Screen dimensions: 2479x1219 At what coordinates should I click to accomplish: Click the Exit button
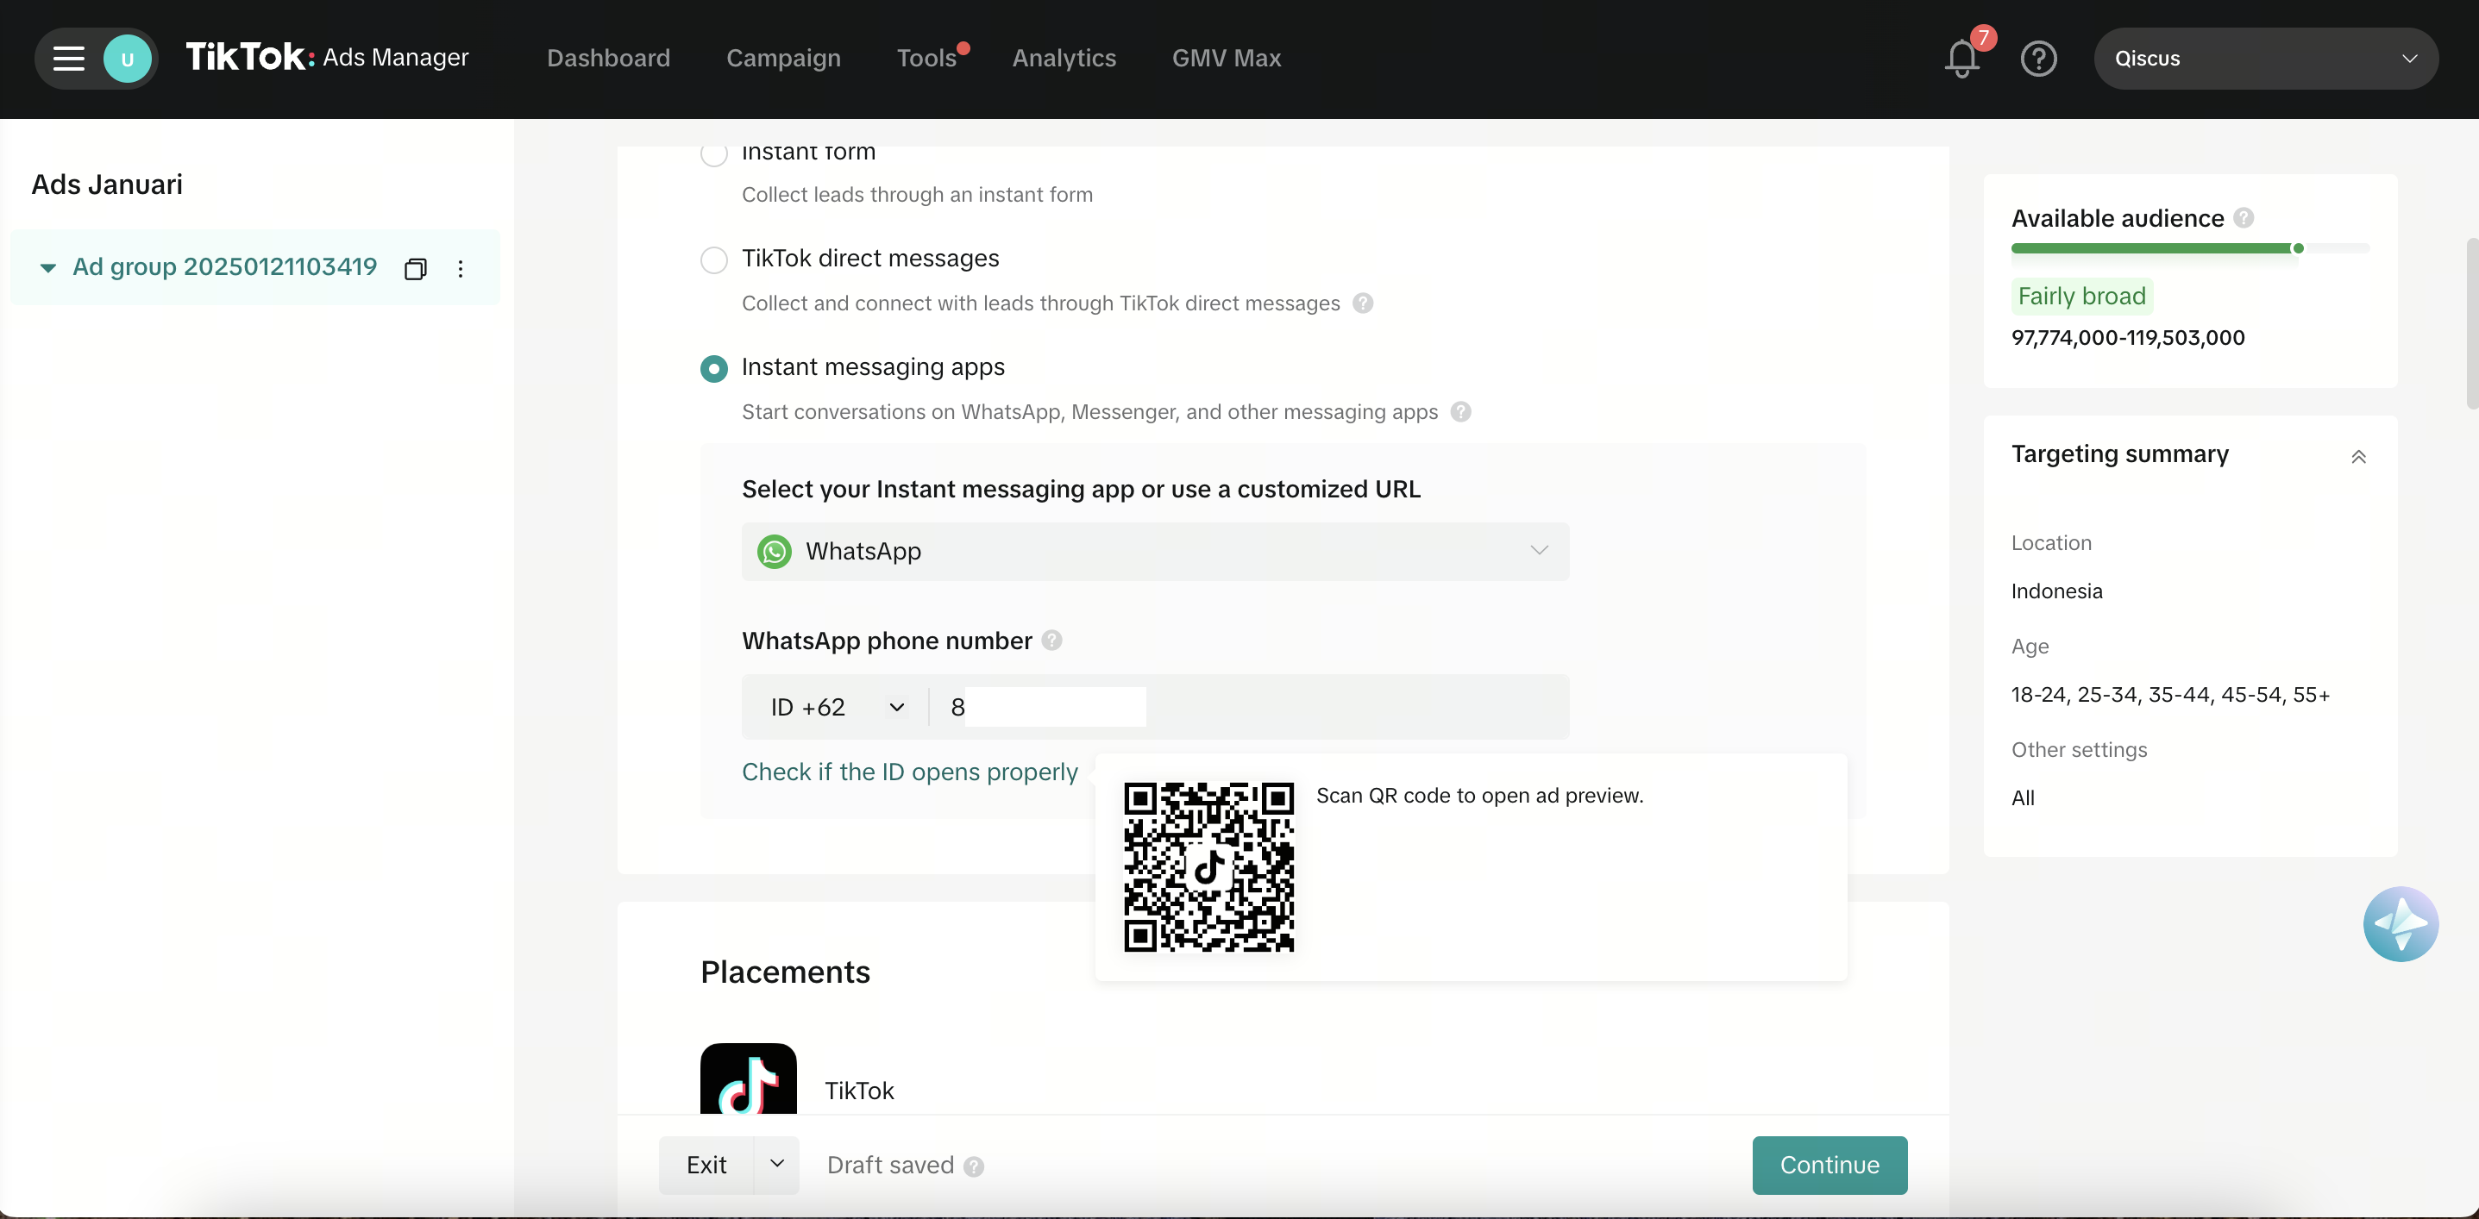click(x=706, y=1166)
